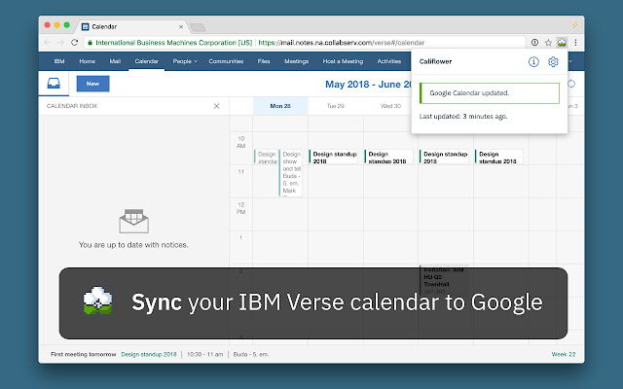The height and width of the screenshot is (389, 623).
Task: Select the Wed 30 day header
Action: pos(390,106)
